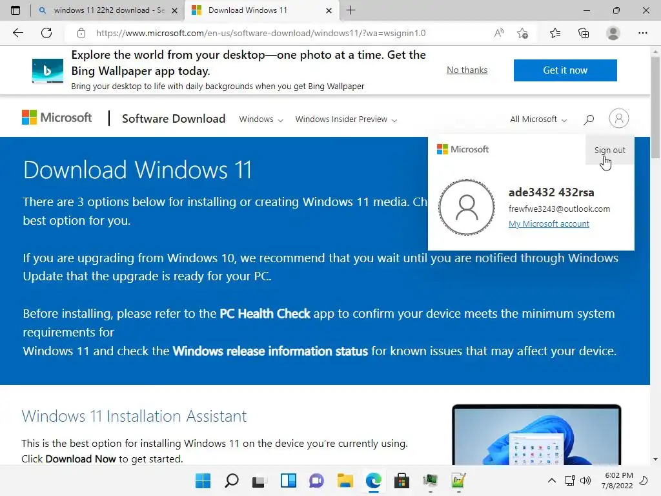Open the PC Health Check link
This screenshot has width=661, height=496.
point(265,313)
